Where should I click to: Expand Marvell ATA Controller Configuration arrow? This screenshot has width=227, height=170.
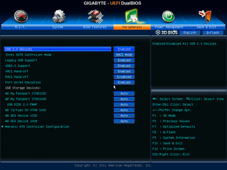(x=3, y=126)
